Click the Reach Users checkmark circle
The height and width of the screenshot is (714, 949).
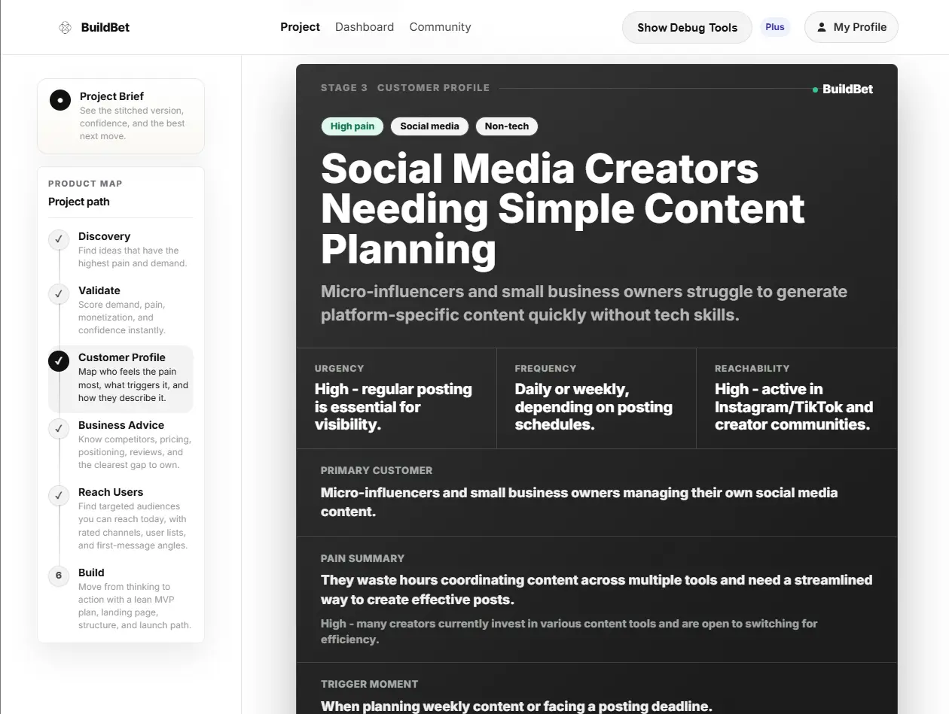[x=59, y=495]
